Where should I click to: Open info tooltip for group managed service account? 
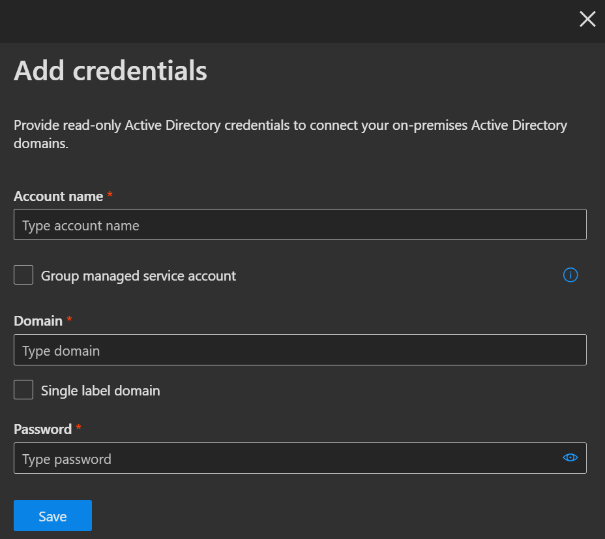click(x=570, y=275)
